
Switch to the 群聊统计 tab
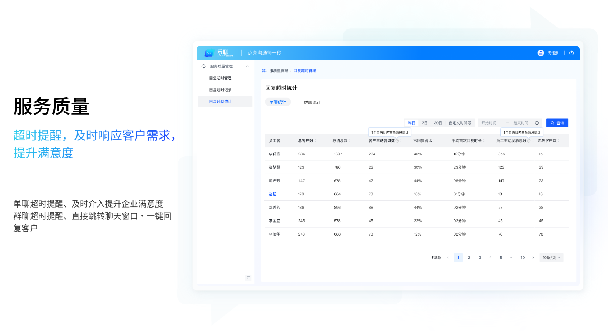312,103
